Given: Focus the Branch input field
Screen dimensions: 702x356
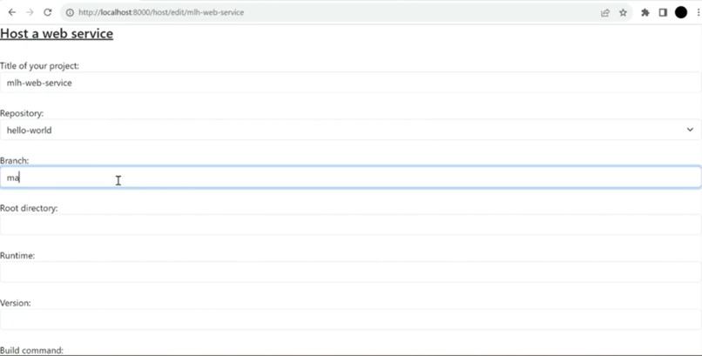Looking at the screenshot, I should tap(350, 178).
